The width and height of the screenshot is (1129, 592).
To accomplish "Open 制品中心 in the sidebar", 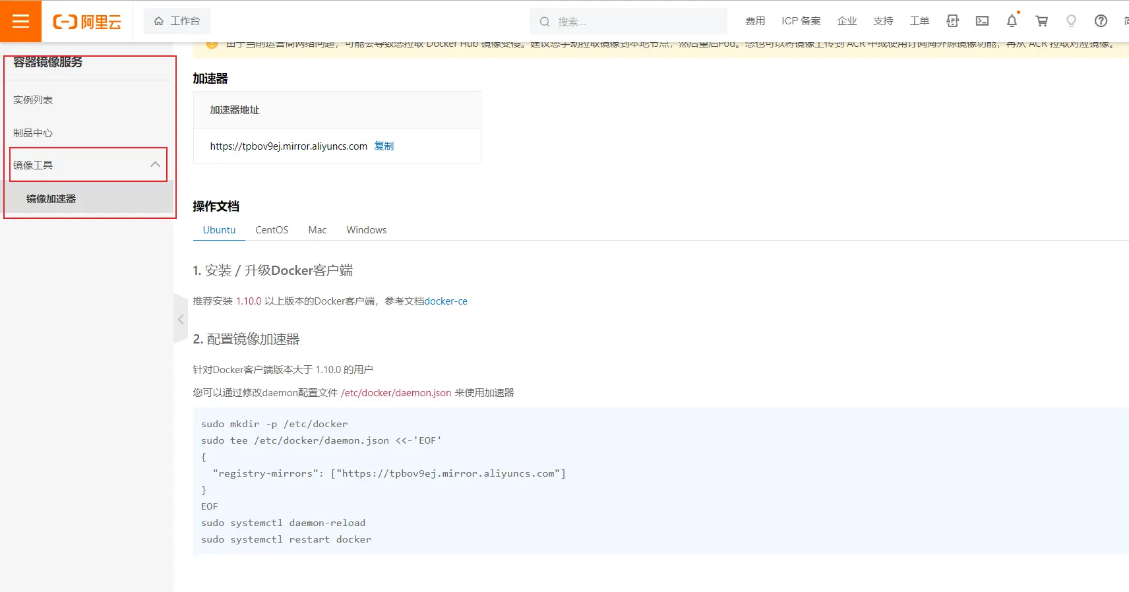I will (33, 133).
